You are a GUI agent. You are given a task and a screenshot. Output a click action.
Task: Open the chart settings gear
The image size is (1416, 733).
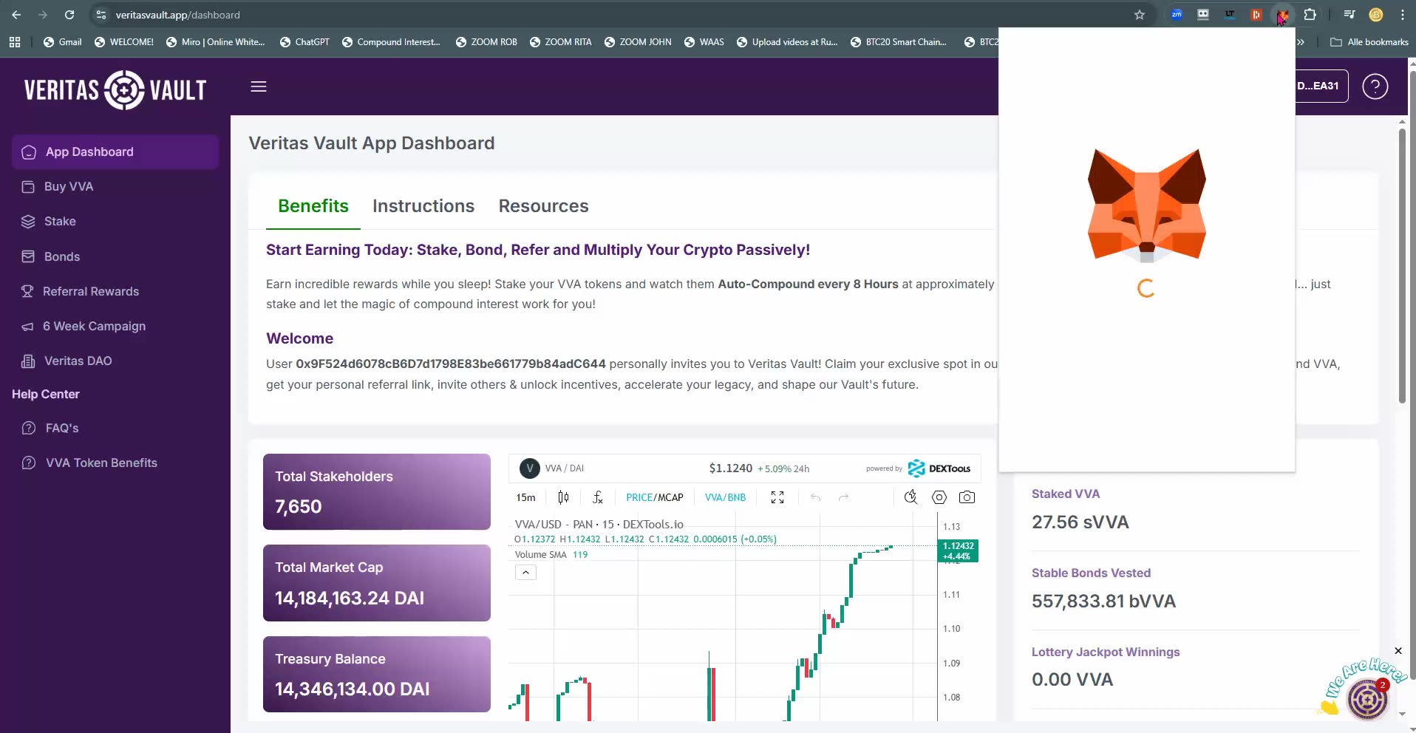939,497
